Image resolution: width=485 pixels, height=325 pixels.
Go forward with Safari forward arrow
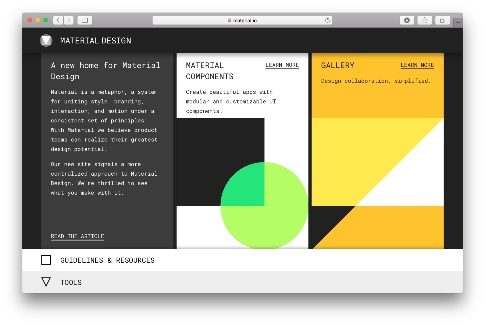click(x=68, y=20)
